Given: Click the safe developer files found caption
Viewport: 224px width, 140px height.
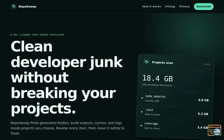Looking at the screenshot, I should [x=157, y=85].
